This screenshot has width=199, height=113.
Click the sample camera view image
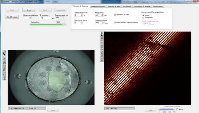point(51,77)
